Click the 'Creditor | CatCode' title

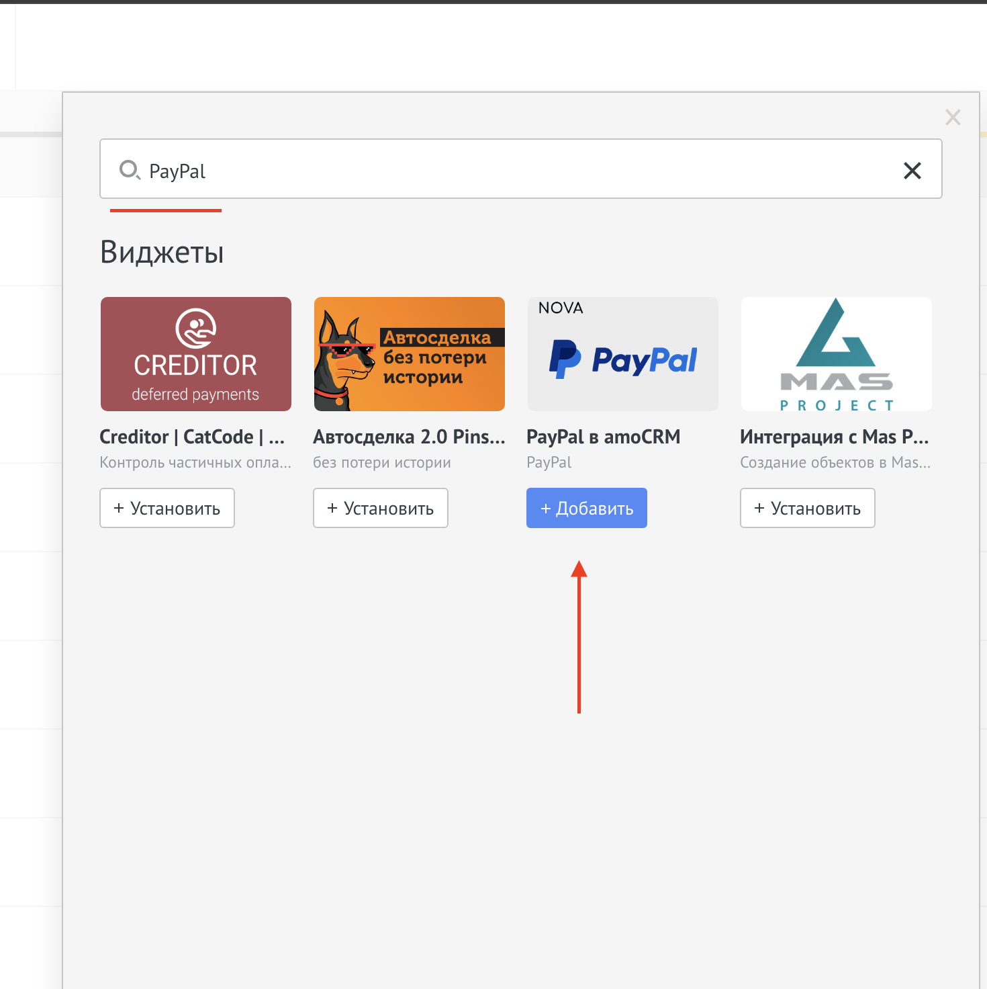click(x=192, y=437)
